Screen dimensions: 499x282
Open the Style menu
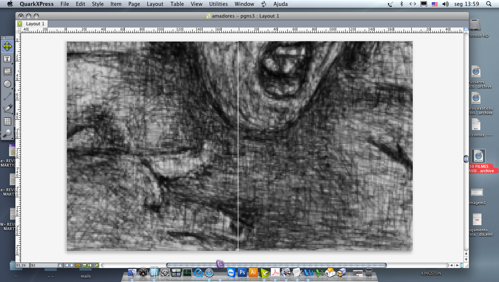coord(98,4)
